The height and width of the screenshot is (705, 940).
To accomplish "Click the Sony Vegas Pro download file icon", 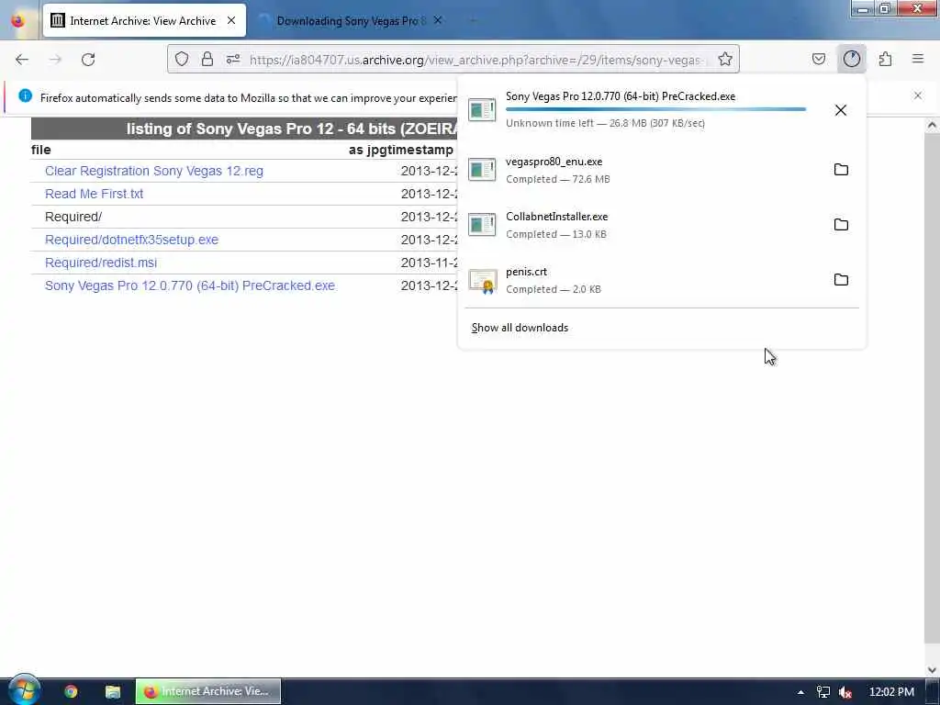I will tap(482, 110).
